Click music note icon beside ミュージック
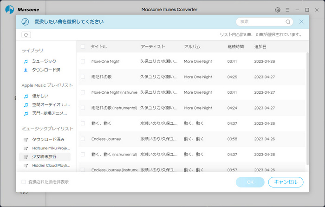This screenshot has height=207, width=325. click(26, 61)
